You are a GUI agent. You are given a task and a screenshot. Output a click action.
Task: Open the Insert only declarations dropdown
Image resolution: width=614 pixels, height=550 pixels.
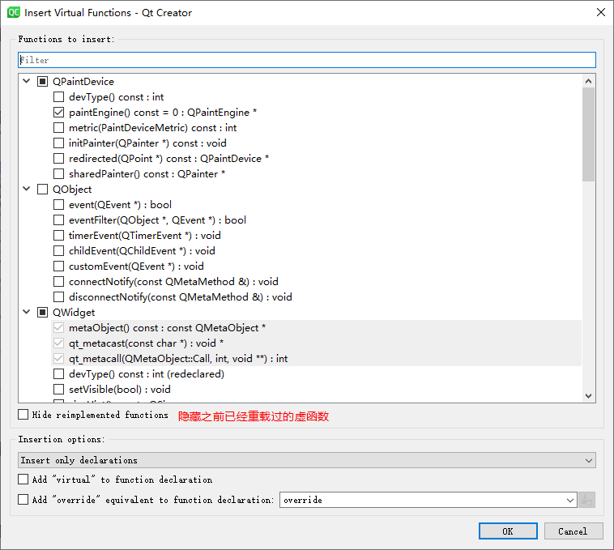307,460
